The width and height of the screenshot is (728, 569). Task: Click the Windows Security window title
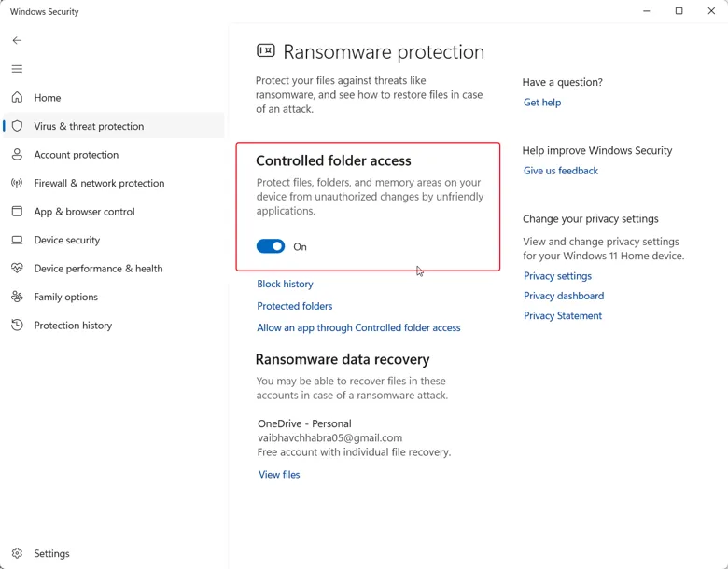(x=44, y=11)
